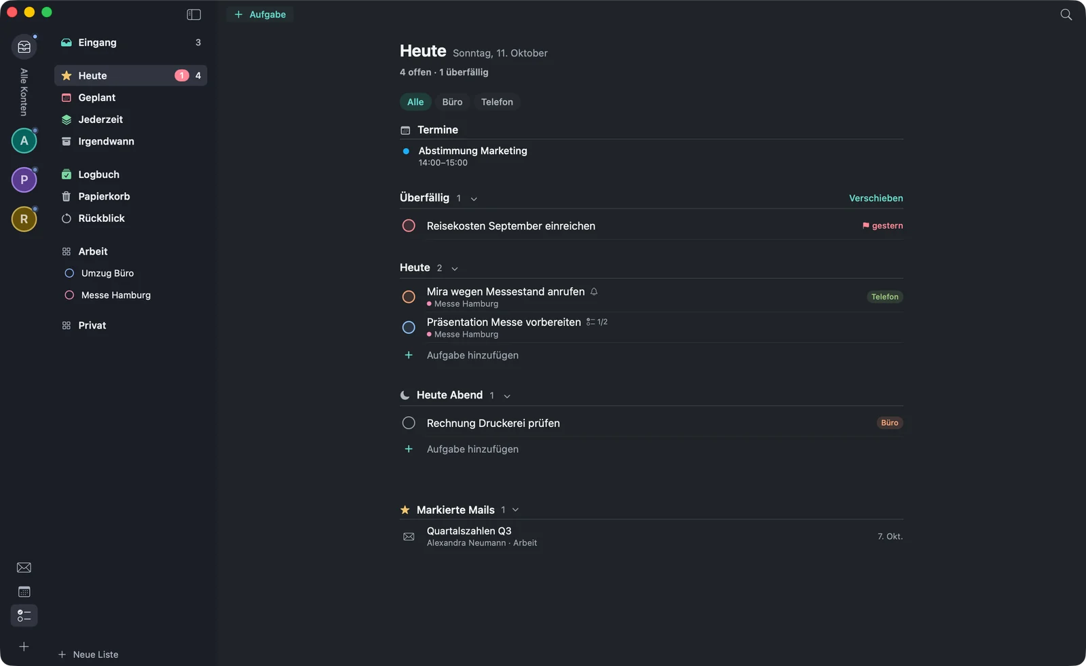1086x666 pixels.
Task: Filter tasks by Büro tag
Action: 452,102
